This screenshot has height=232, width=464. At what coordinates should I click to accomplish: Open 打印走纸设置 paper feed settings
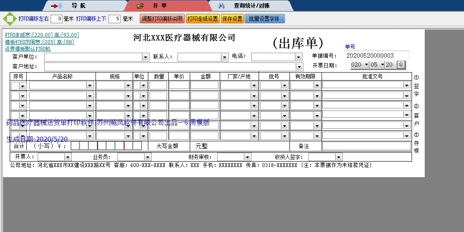click(x=202, y=19)
